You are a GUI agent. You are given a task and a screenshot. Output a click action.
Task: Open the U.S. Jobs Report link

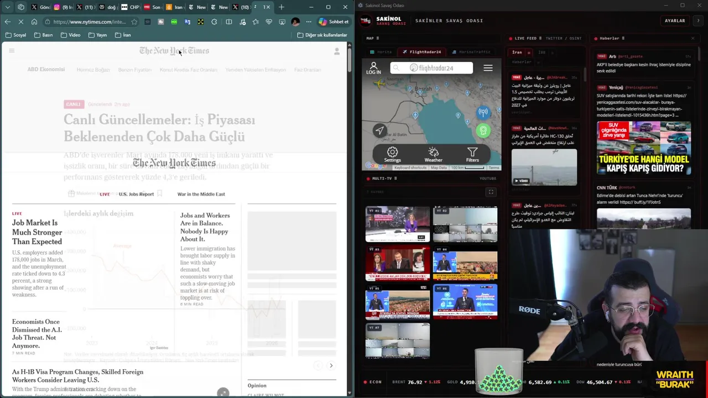tap(136, 194)
